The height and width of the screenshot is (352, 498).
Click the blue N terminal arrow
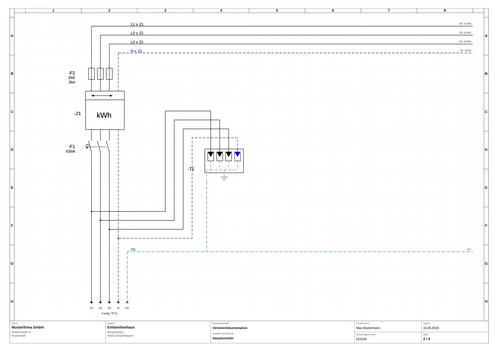[118, 302]
